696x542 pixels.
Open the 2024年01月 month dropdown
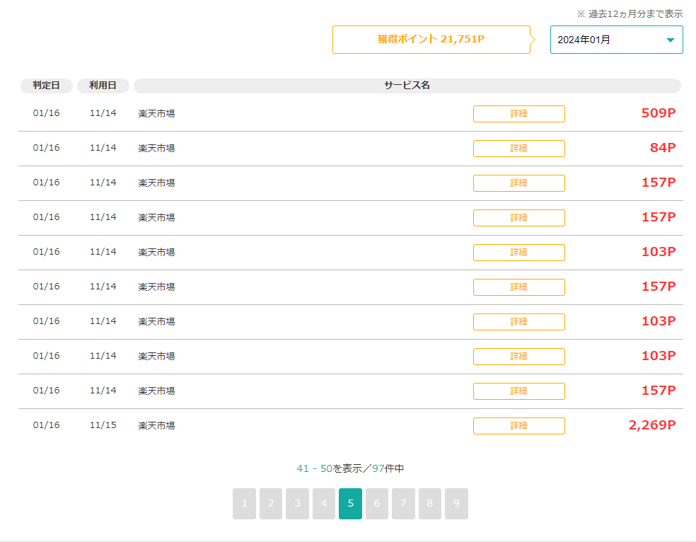click(615, 40)
